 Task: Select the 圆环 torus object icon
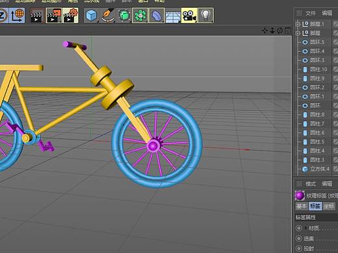(x=305, y=106)
